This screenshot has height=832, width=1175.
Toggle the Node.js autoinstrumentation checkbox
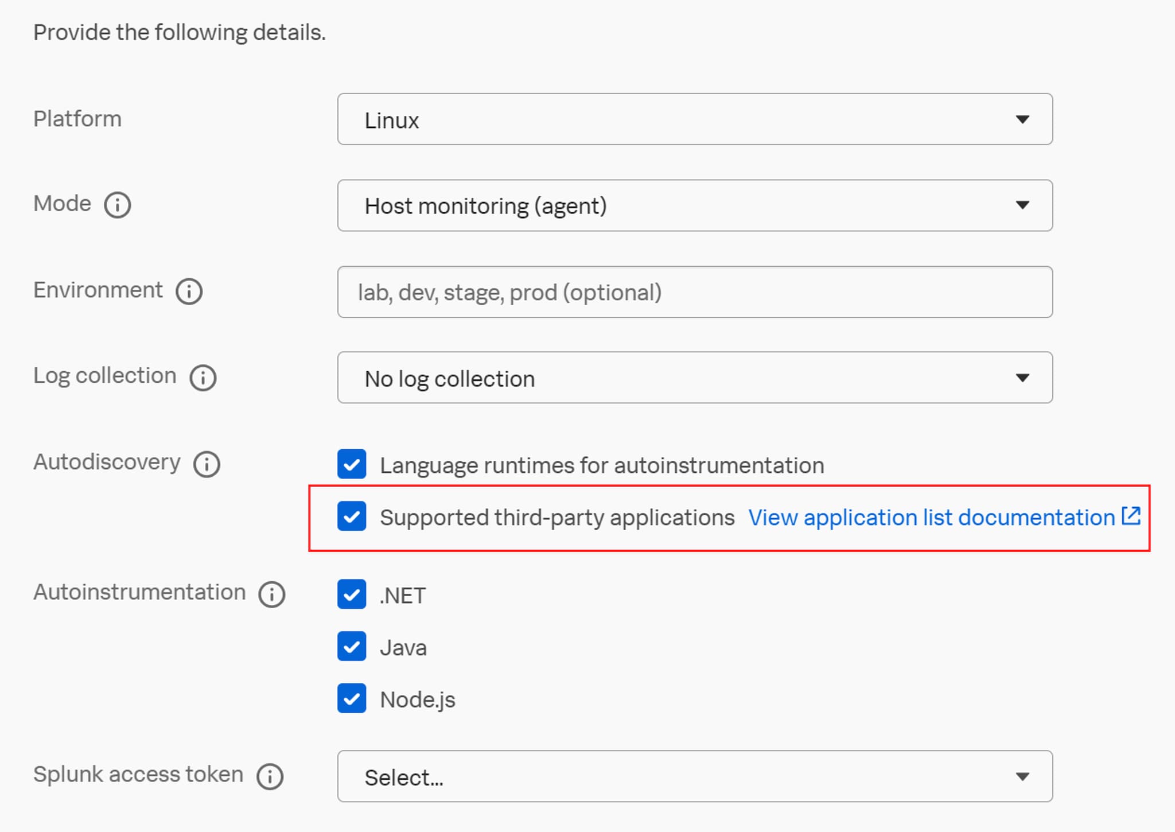tap(352, 698)
